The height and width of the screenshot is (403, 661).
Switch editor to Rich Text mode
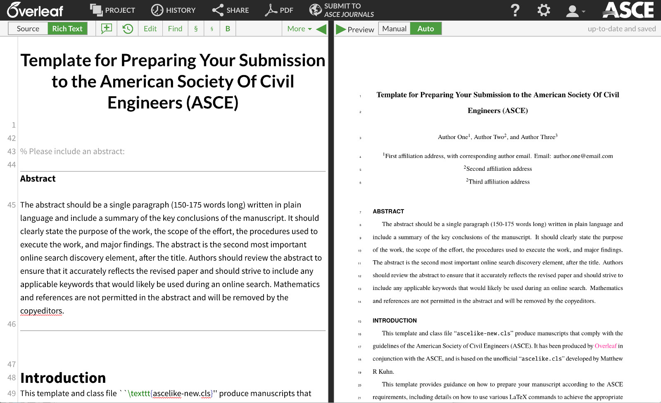[x=67, y=28]
